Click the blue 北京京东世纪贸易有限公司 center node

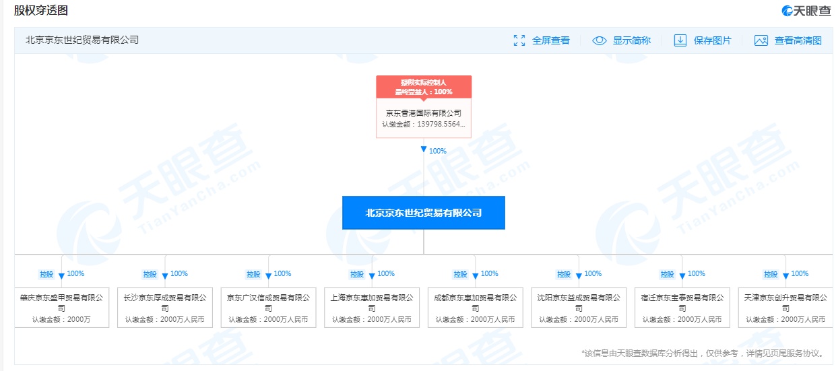[x=423, y=213]
